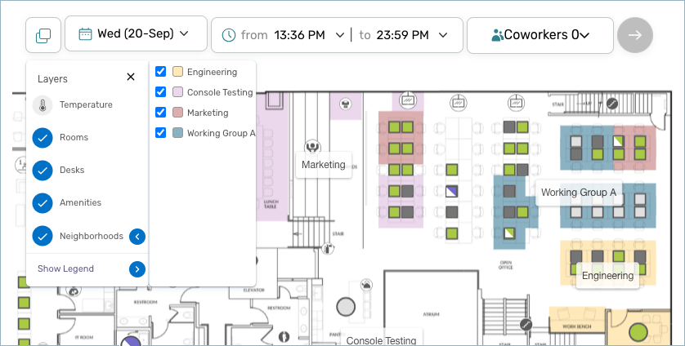Collapse the Neighborhoods list with the arrow

click(137, 237)
